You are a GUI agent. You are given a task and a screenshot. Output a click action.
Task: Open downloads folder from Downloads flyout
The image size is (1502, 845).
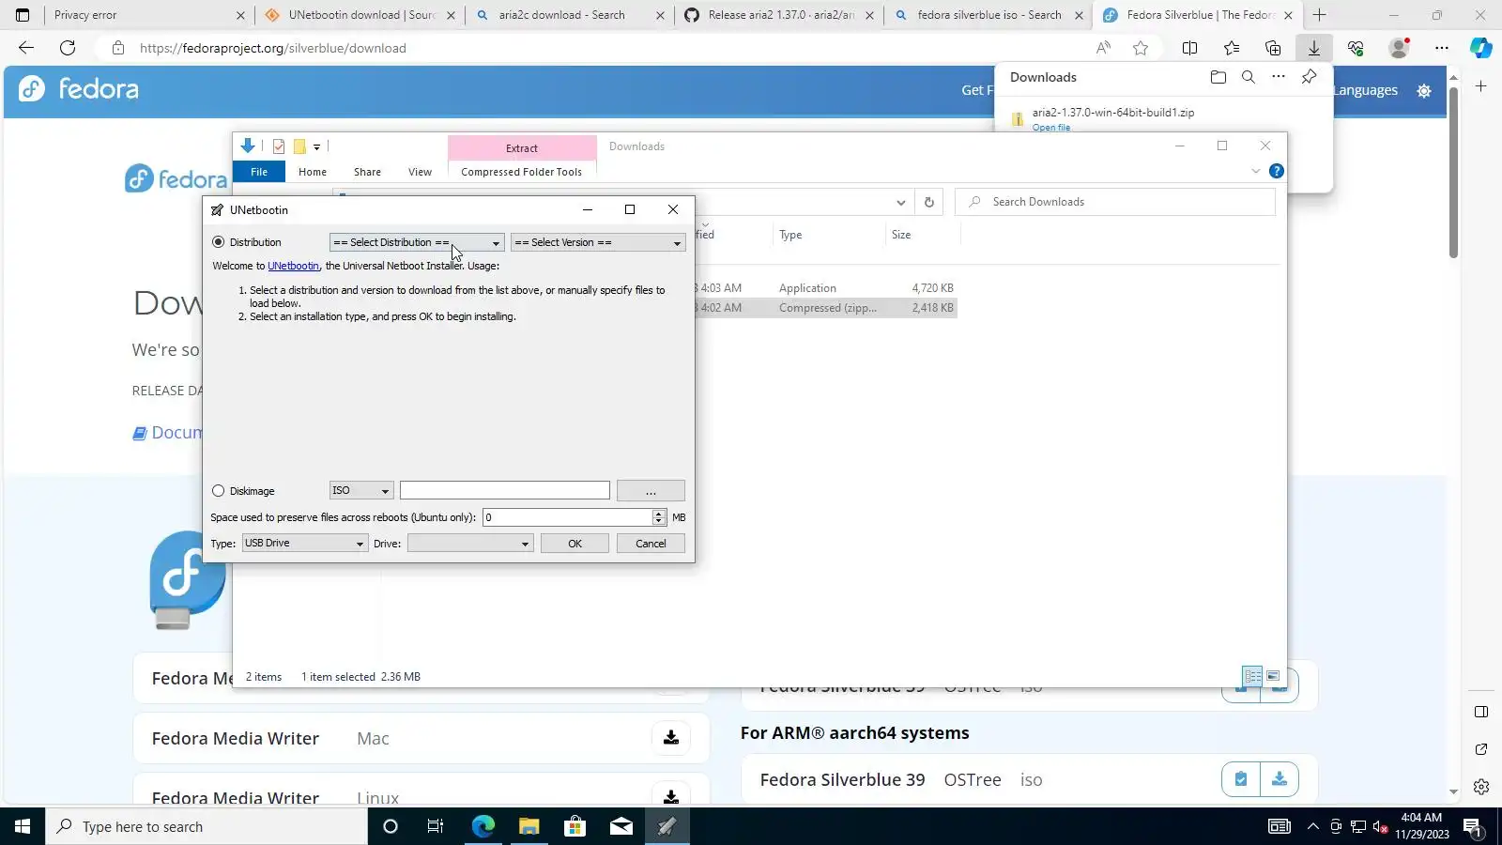point(1218,77)
